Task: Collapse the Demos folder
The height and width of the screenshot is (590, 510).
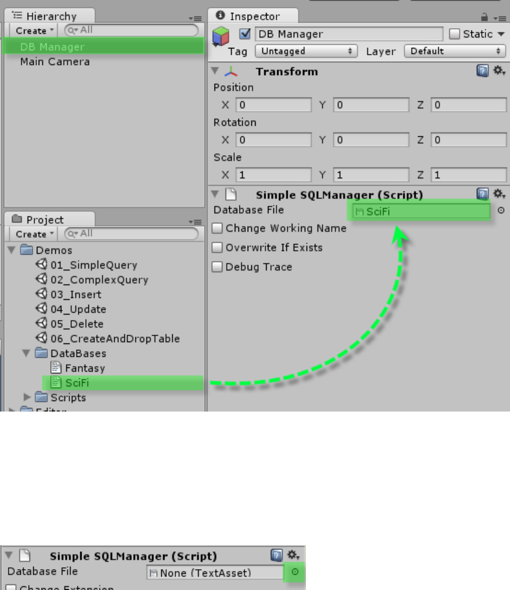Action: point(11,250)
